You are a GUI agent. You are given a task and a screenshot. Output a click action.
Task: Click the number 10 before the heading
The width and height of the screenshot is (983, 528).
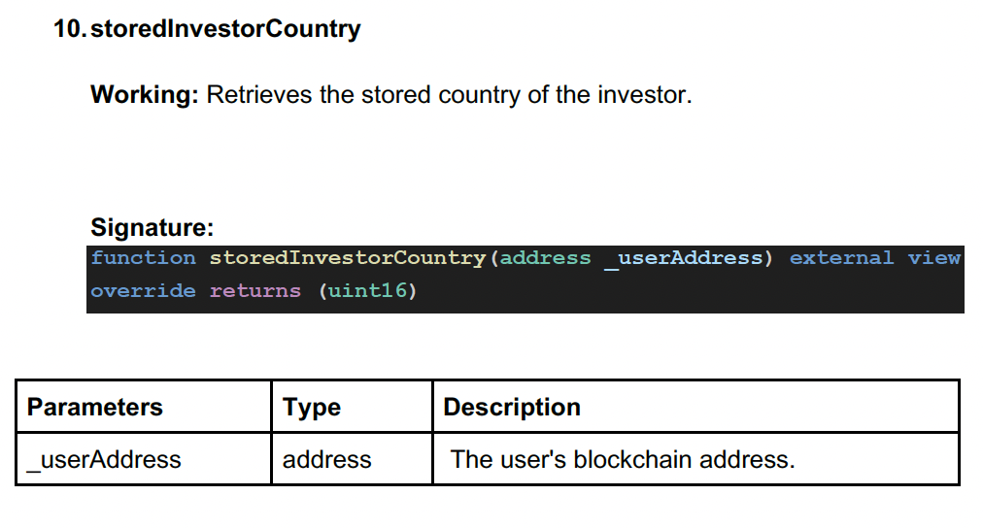68,29
